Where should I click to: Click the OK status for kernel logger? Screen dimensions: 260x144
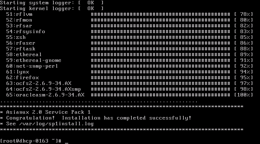pyautogui.click(x=91, y=8)
